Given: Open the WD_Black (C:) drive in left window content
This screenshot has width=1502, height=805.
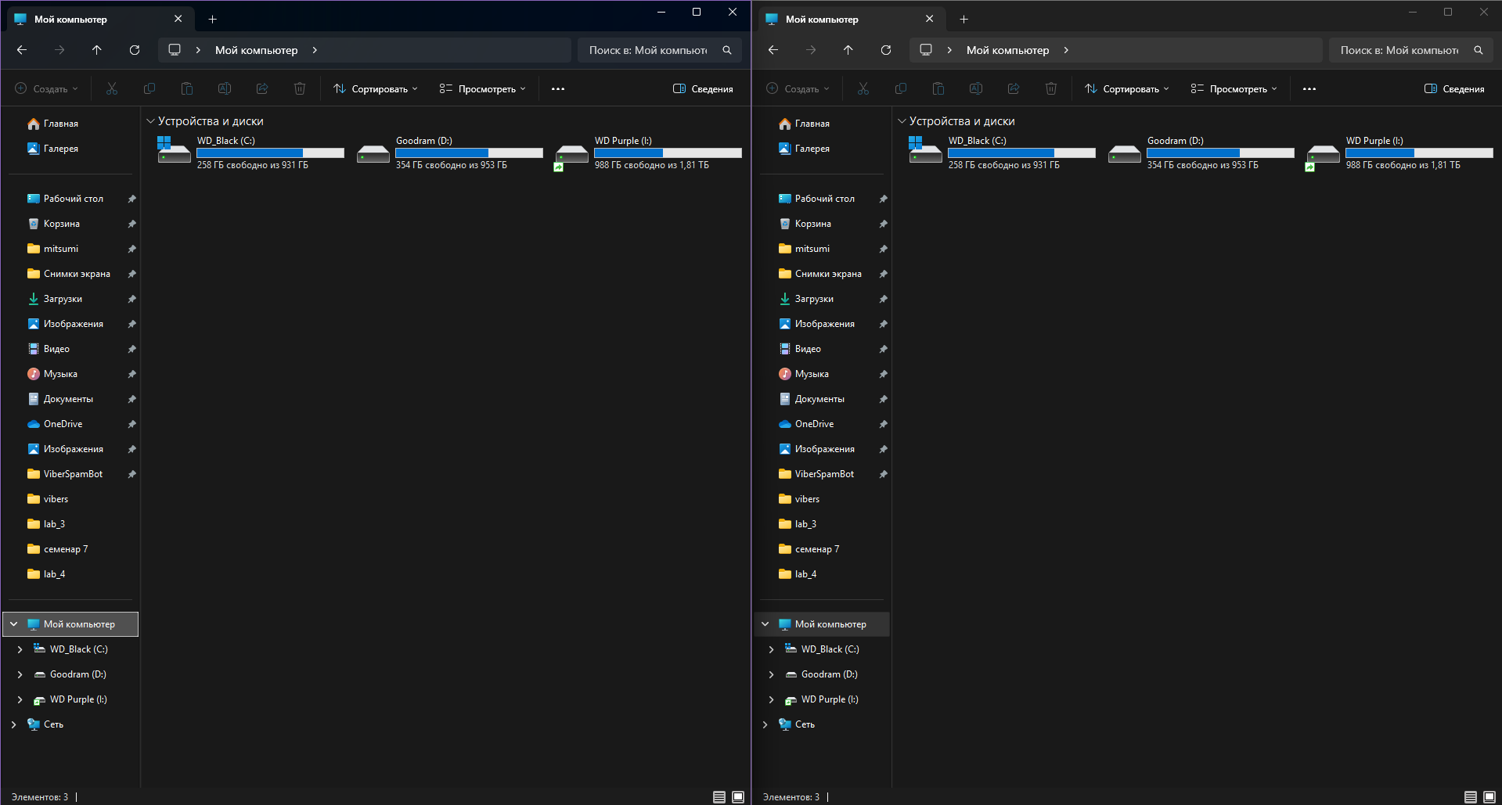Looking at the screenshot, I should [250, 153].
